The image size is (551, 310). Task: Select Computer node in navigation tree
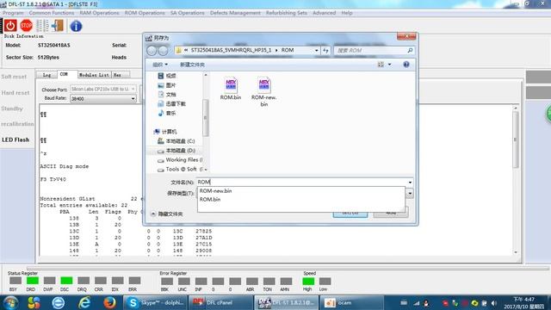[x=165, y=132]
